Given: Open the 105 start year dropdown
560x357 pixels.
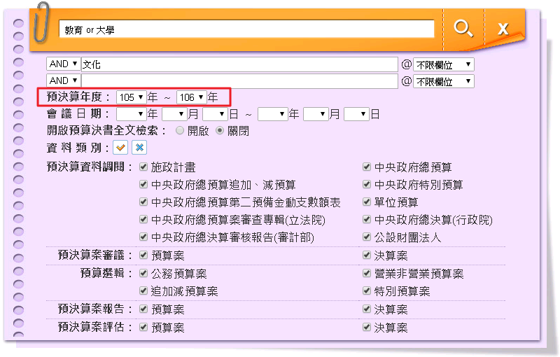Looking at the screenshot, I should coord(131,97).
